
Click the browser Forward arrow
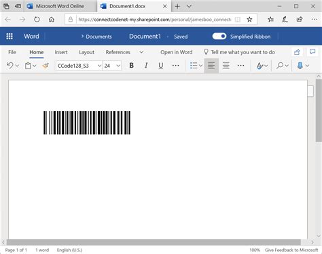22,20
